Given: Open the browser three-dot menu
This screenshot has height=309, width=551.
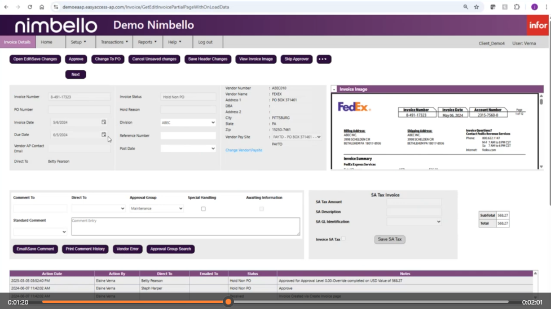Looking at the screenshot, I should pos(546,7).
